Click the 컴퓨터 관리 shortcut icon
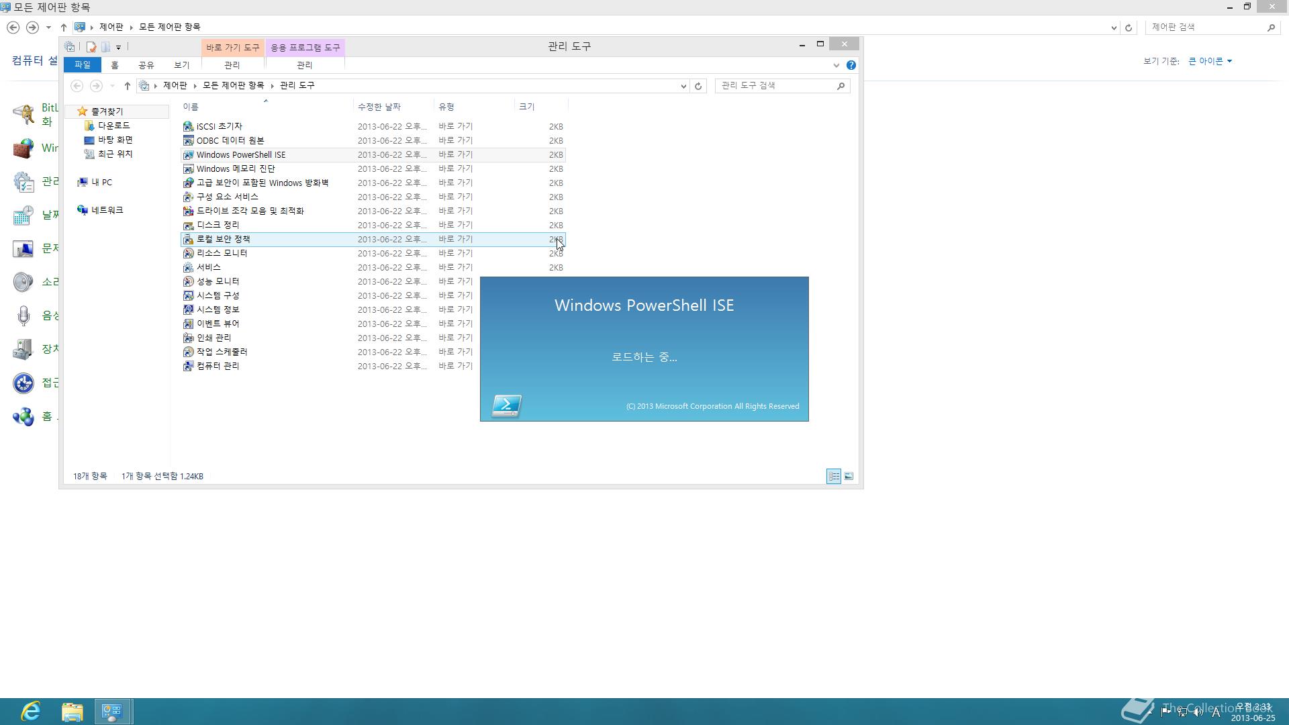Viewport: 1289px width, 725px height. click(189, 366)
